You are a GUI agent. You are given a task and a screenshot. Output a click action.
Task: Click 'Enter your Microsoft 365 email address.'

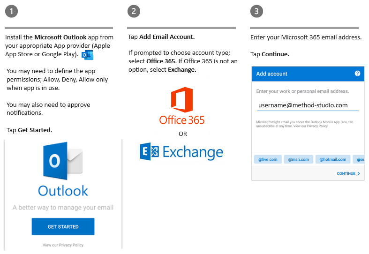tap(306, 37)
